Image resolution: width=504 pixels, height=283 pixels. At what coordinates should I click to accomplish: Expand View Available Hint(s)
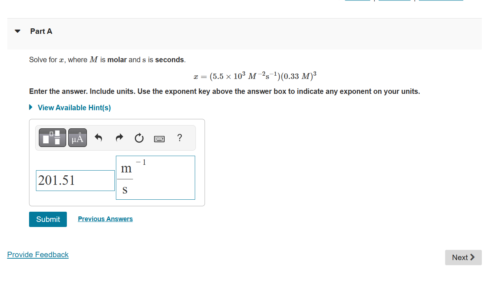click(x=74, y=107)
